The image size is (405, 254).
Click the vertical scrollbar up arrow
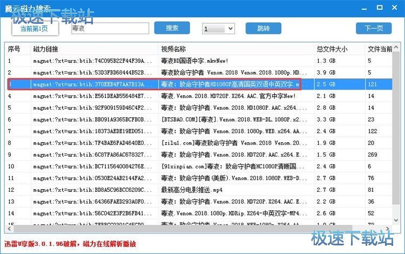pos(396,48)
